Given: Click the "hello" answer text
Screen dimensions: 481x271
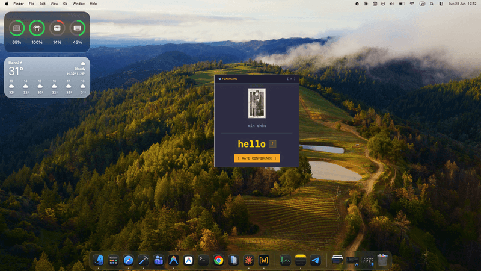Looking at the screenshot, I should 251,144.
